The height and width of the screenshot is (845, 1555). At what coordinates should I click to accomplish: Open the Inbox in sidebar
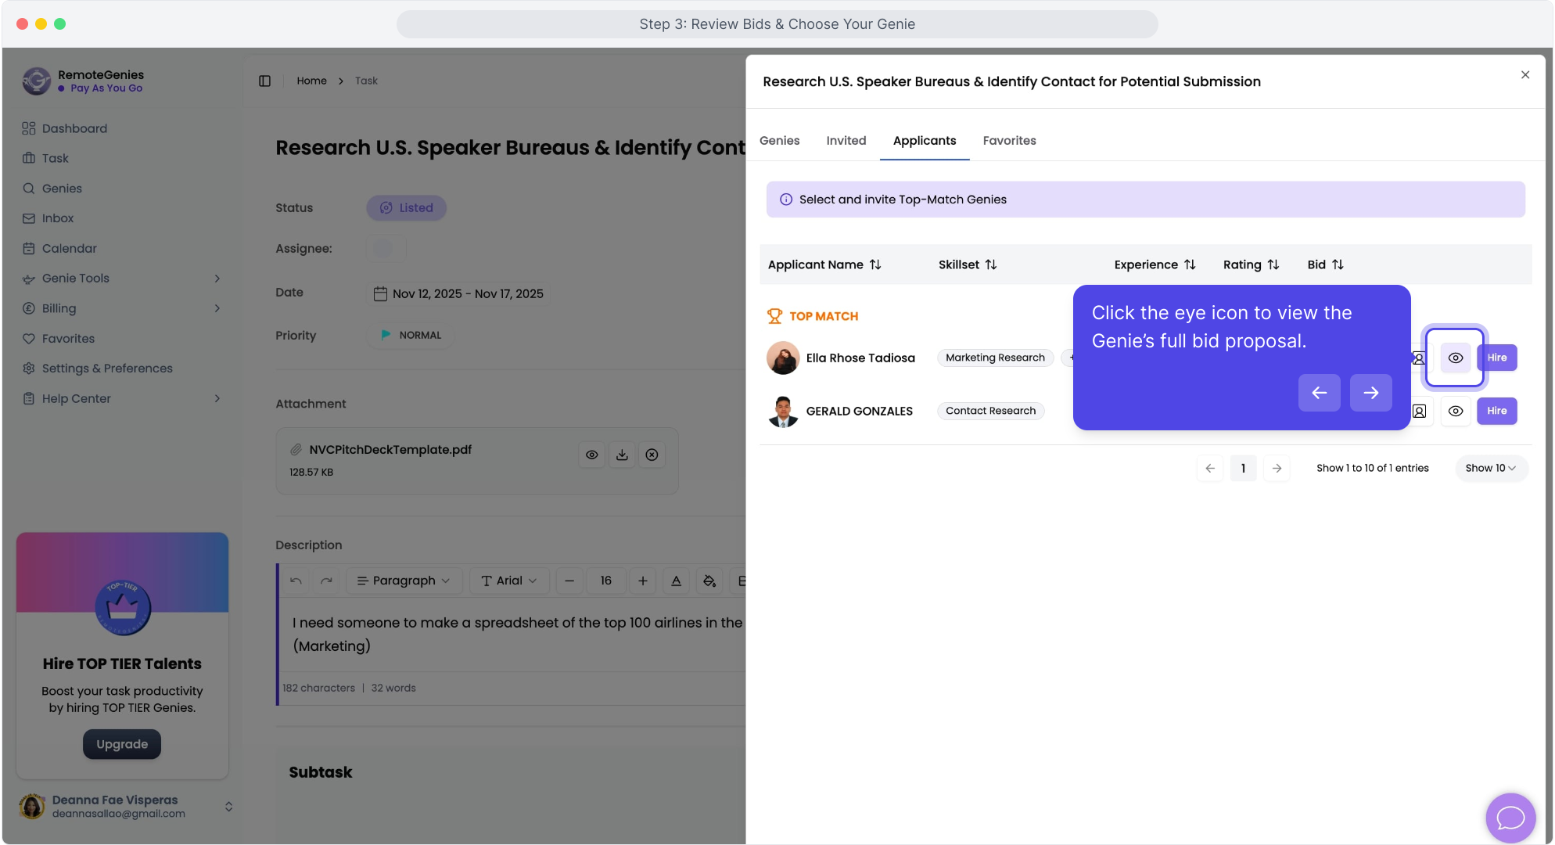tap(58, 218)
